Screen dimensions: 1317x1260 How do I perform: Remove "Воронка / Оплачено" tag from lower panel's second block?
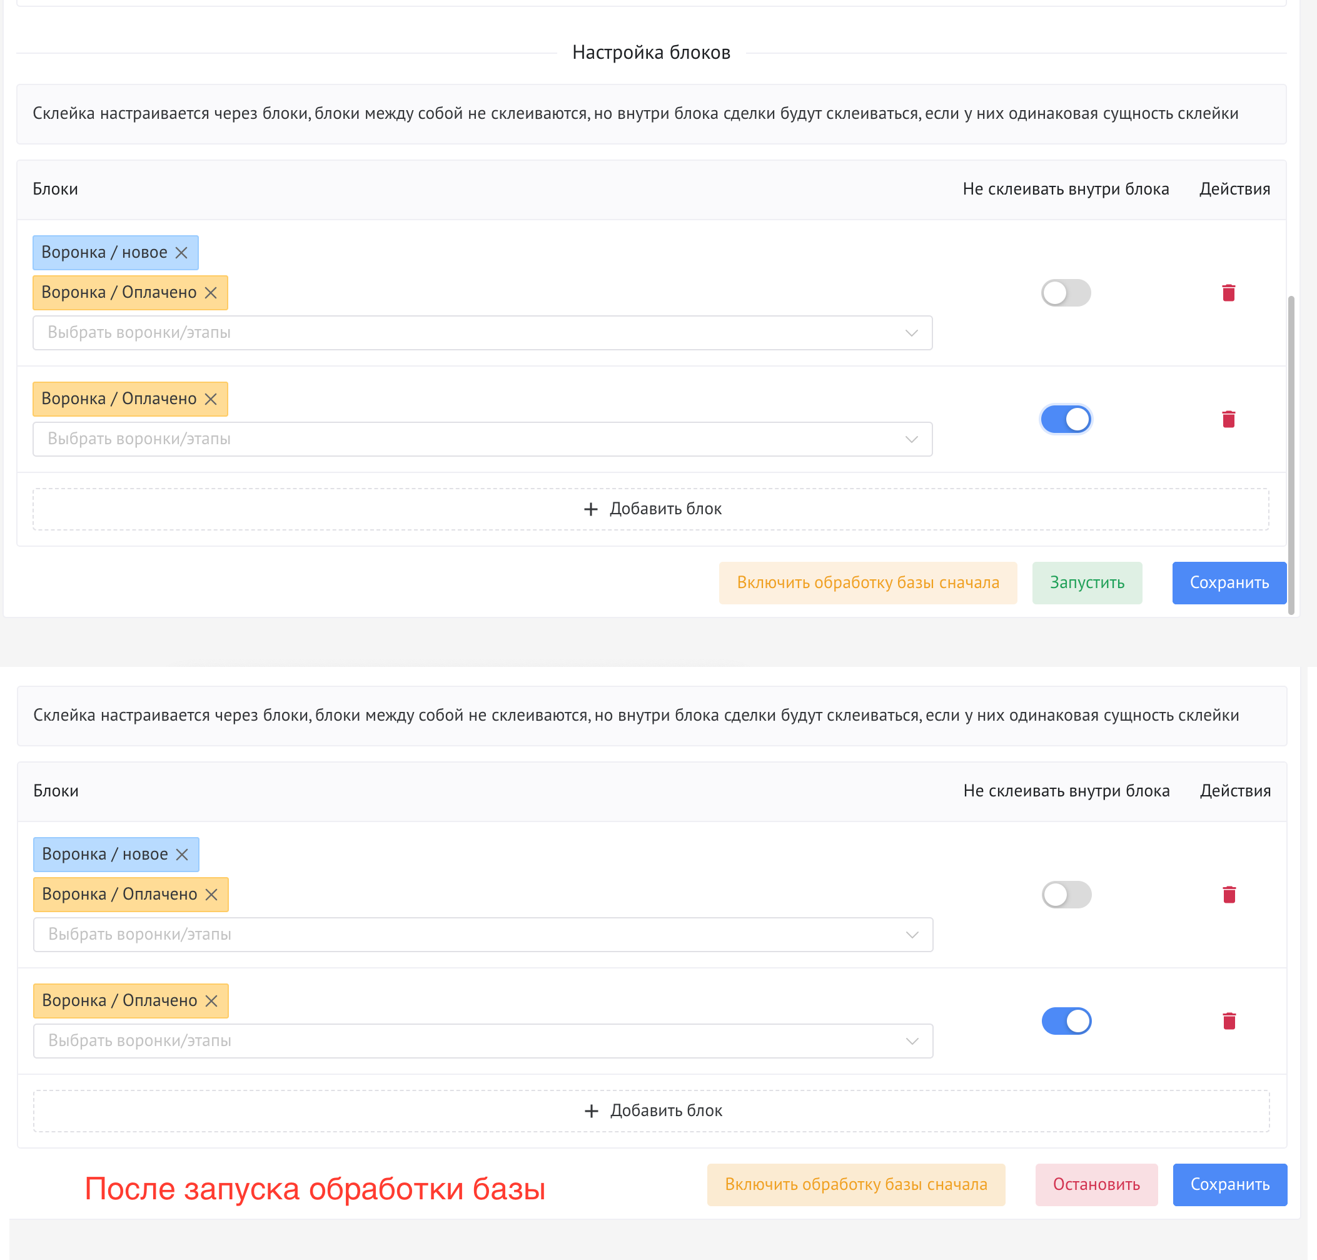pos(211,1001)
